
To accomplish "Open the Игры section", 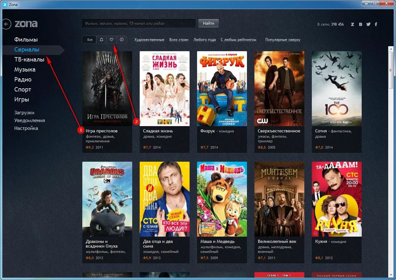I will click(22, 100).
